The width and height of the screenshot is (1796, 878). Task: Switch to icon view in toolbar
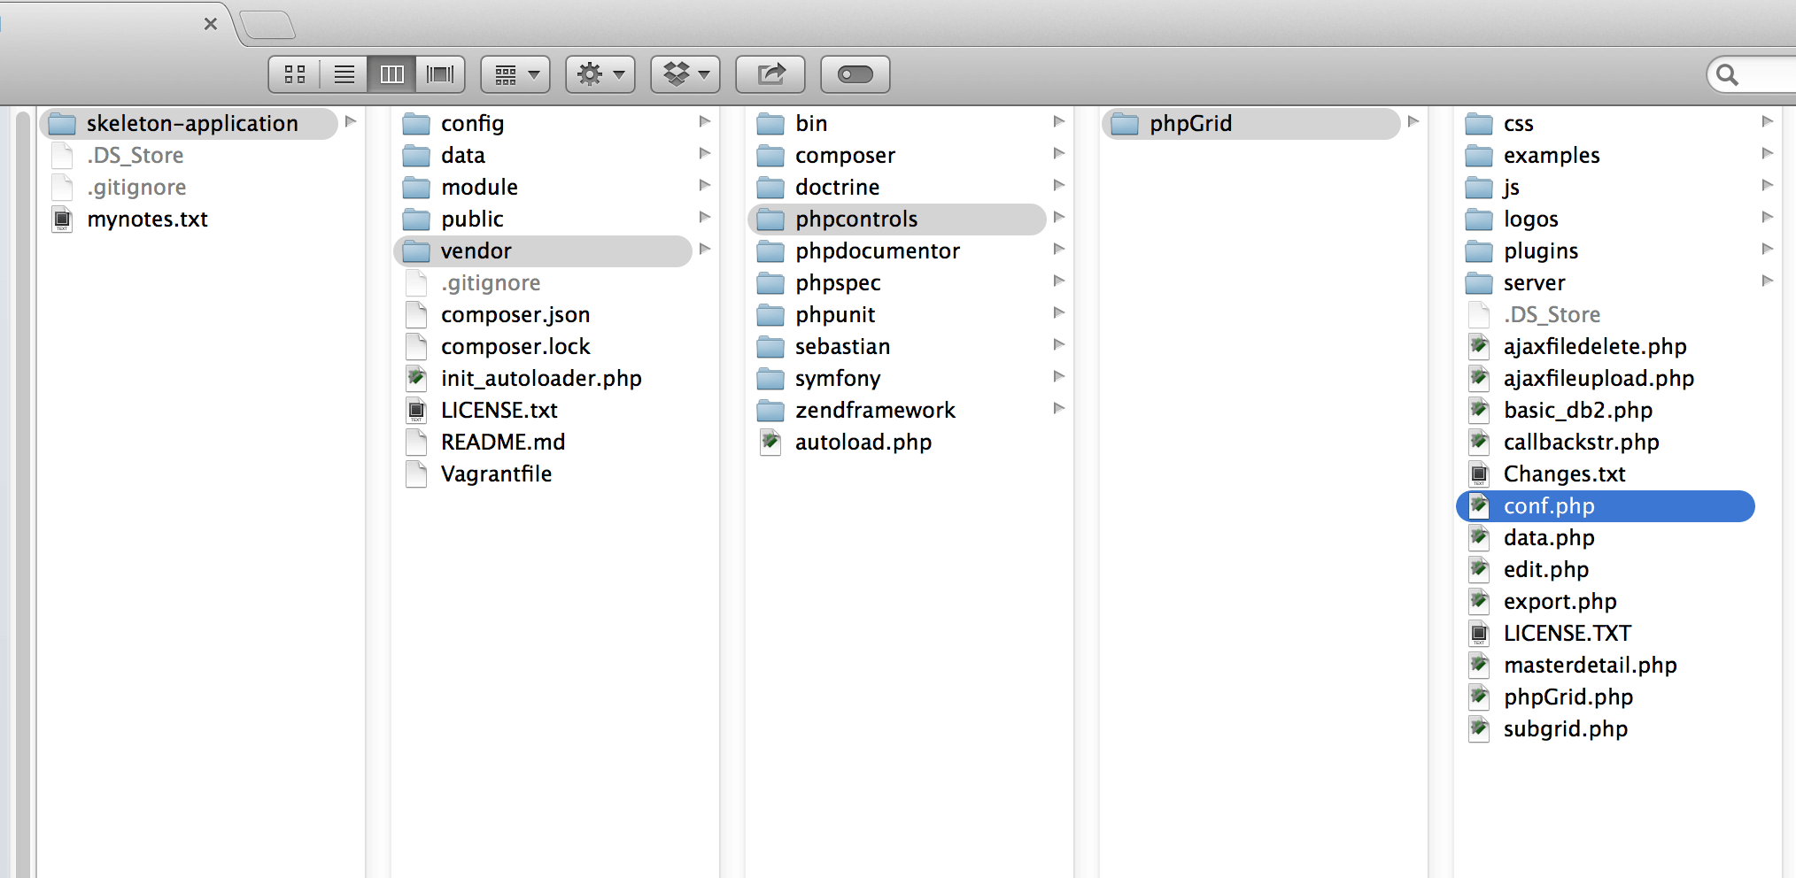click(x=295, y=74)
